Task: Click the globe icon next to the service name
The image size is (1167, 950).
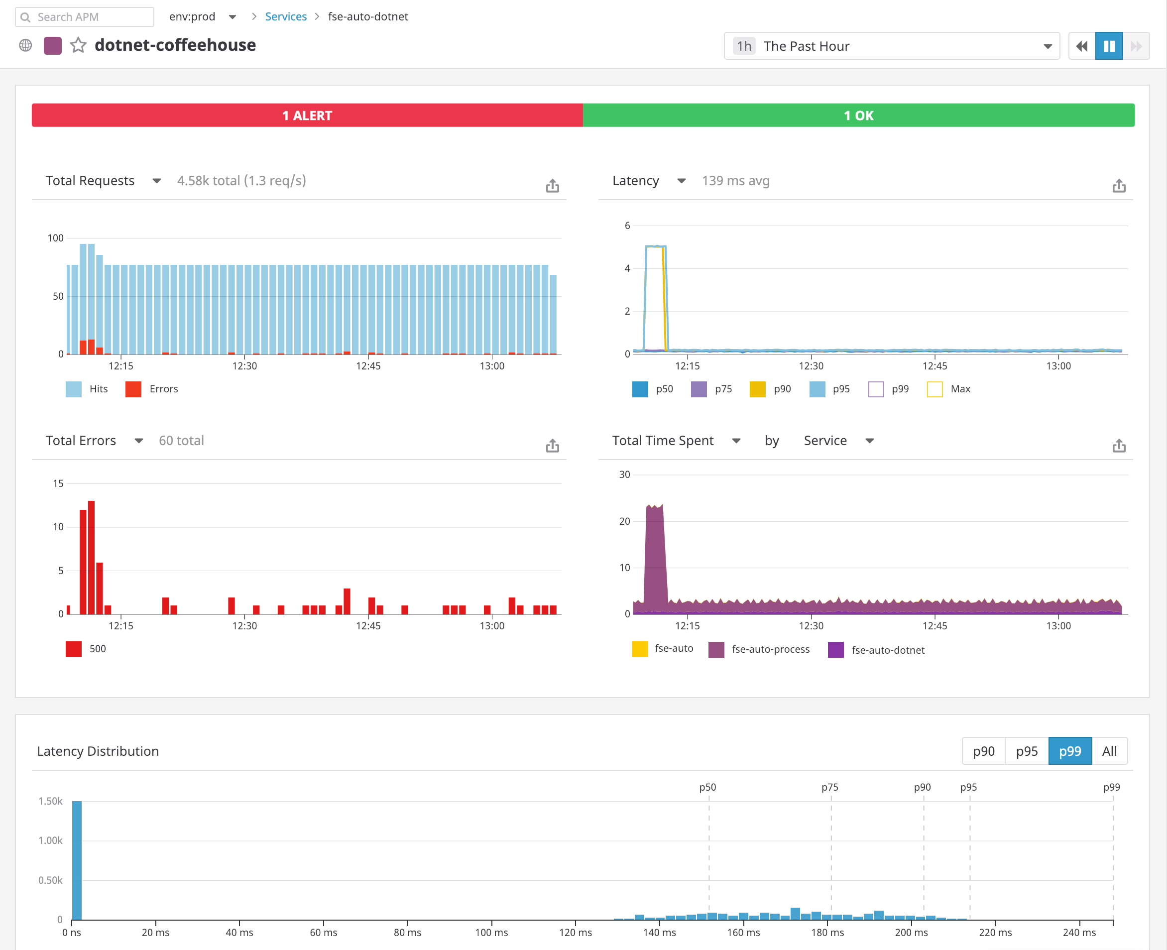Action: pyautogui.click(x=25, y=45)
